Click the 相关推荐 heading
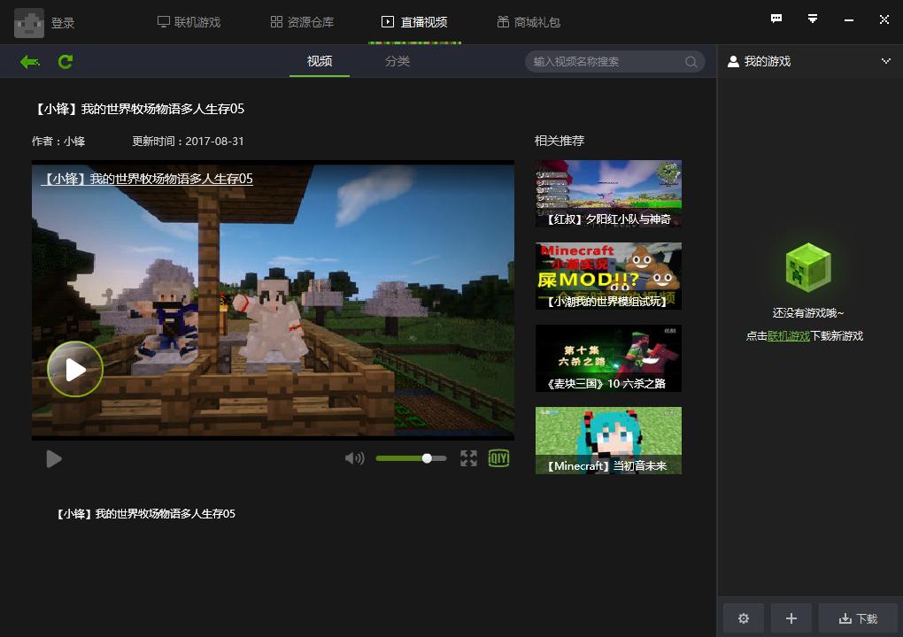The width and height of the screenshot is (903, 637). pos(560,141)
